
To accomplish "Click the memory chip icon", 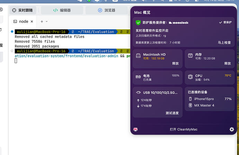I will pyautogui.click(x=190, y=56).
